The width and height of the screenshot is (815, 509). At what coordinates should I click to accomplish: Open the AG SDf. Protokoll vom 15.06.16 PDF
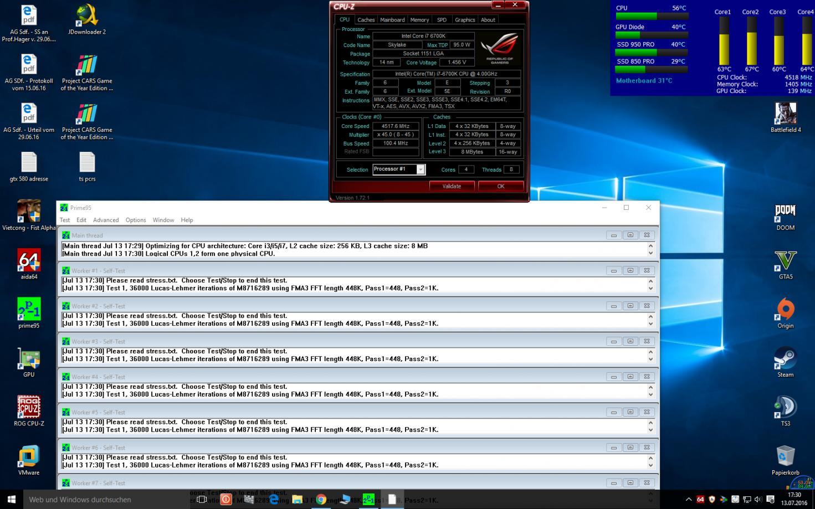pyautogui.click(x=29, y=73)
